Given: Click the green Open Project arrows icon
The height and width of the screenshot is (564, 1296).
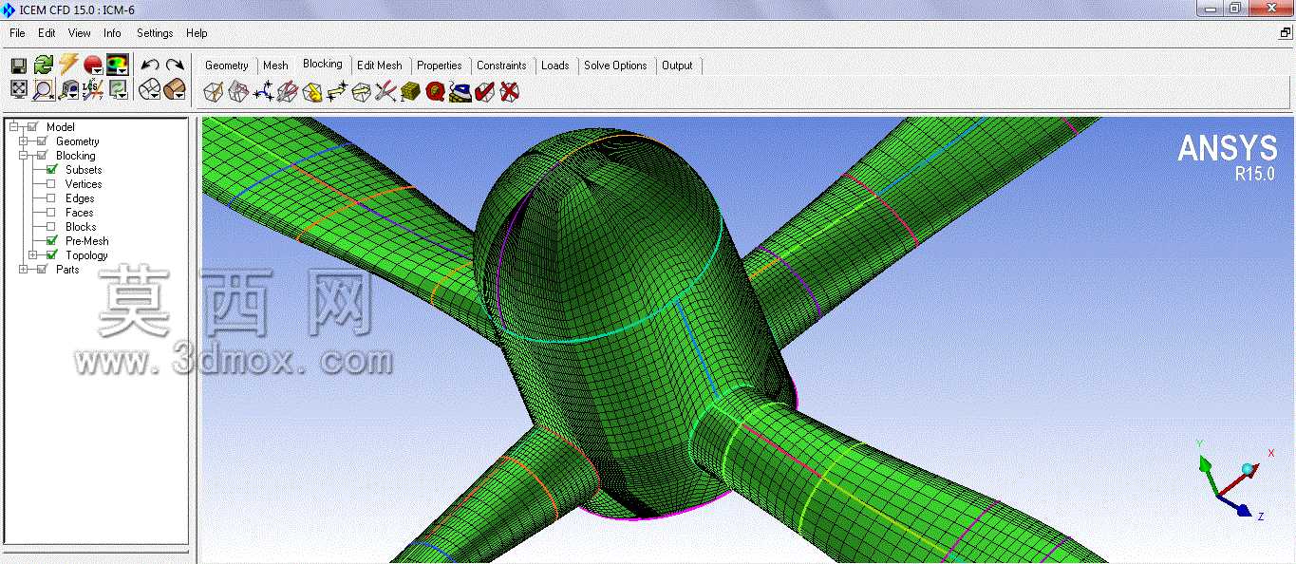Looking at the screenshot, I should click(x=43, y=65).
